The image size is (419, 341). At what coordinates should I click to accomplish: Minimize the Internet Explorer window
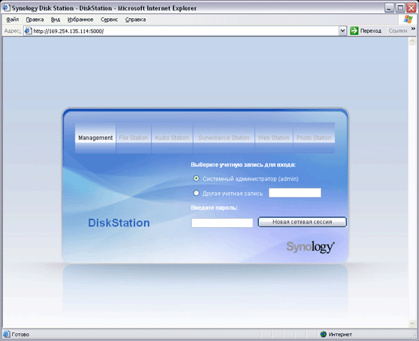coord(389,8)
